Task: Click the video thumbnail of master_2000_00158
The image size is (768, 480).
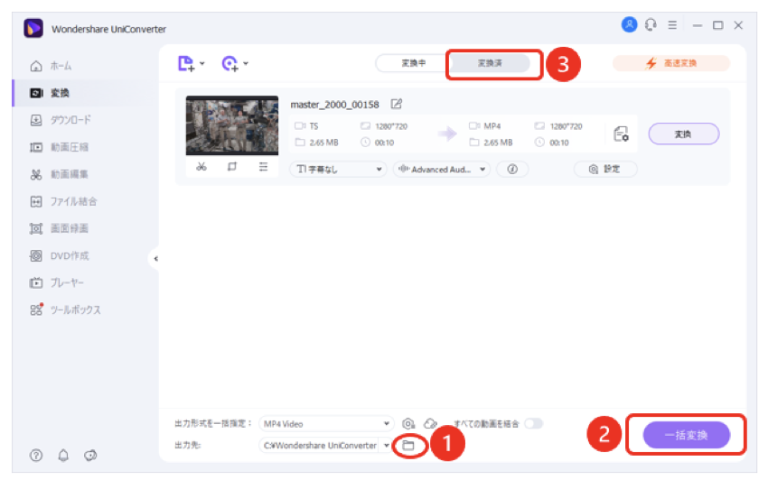Action: point(232,125)
